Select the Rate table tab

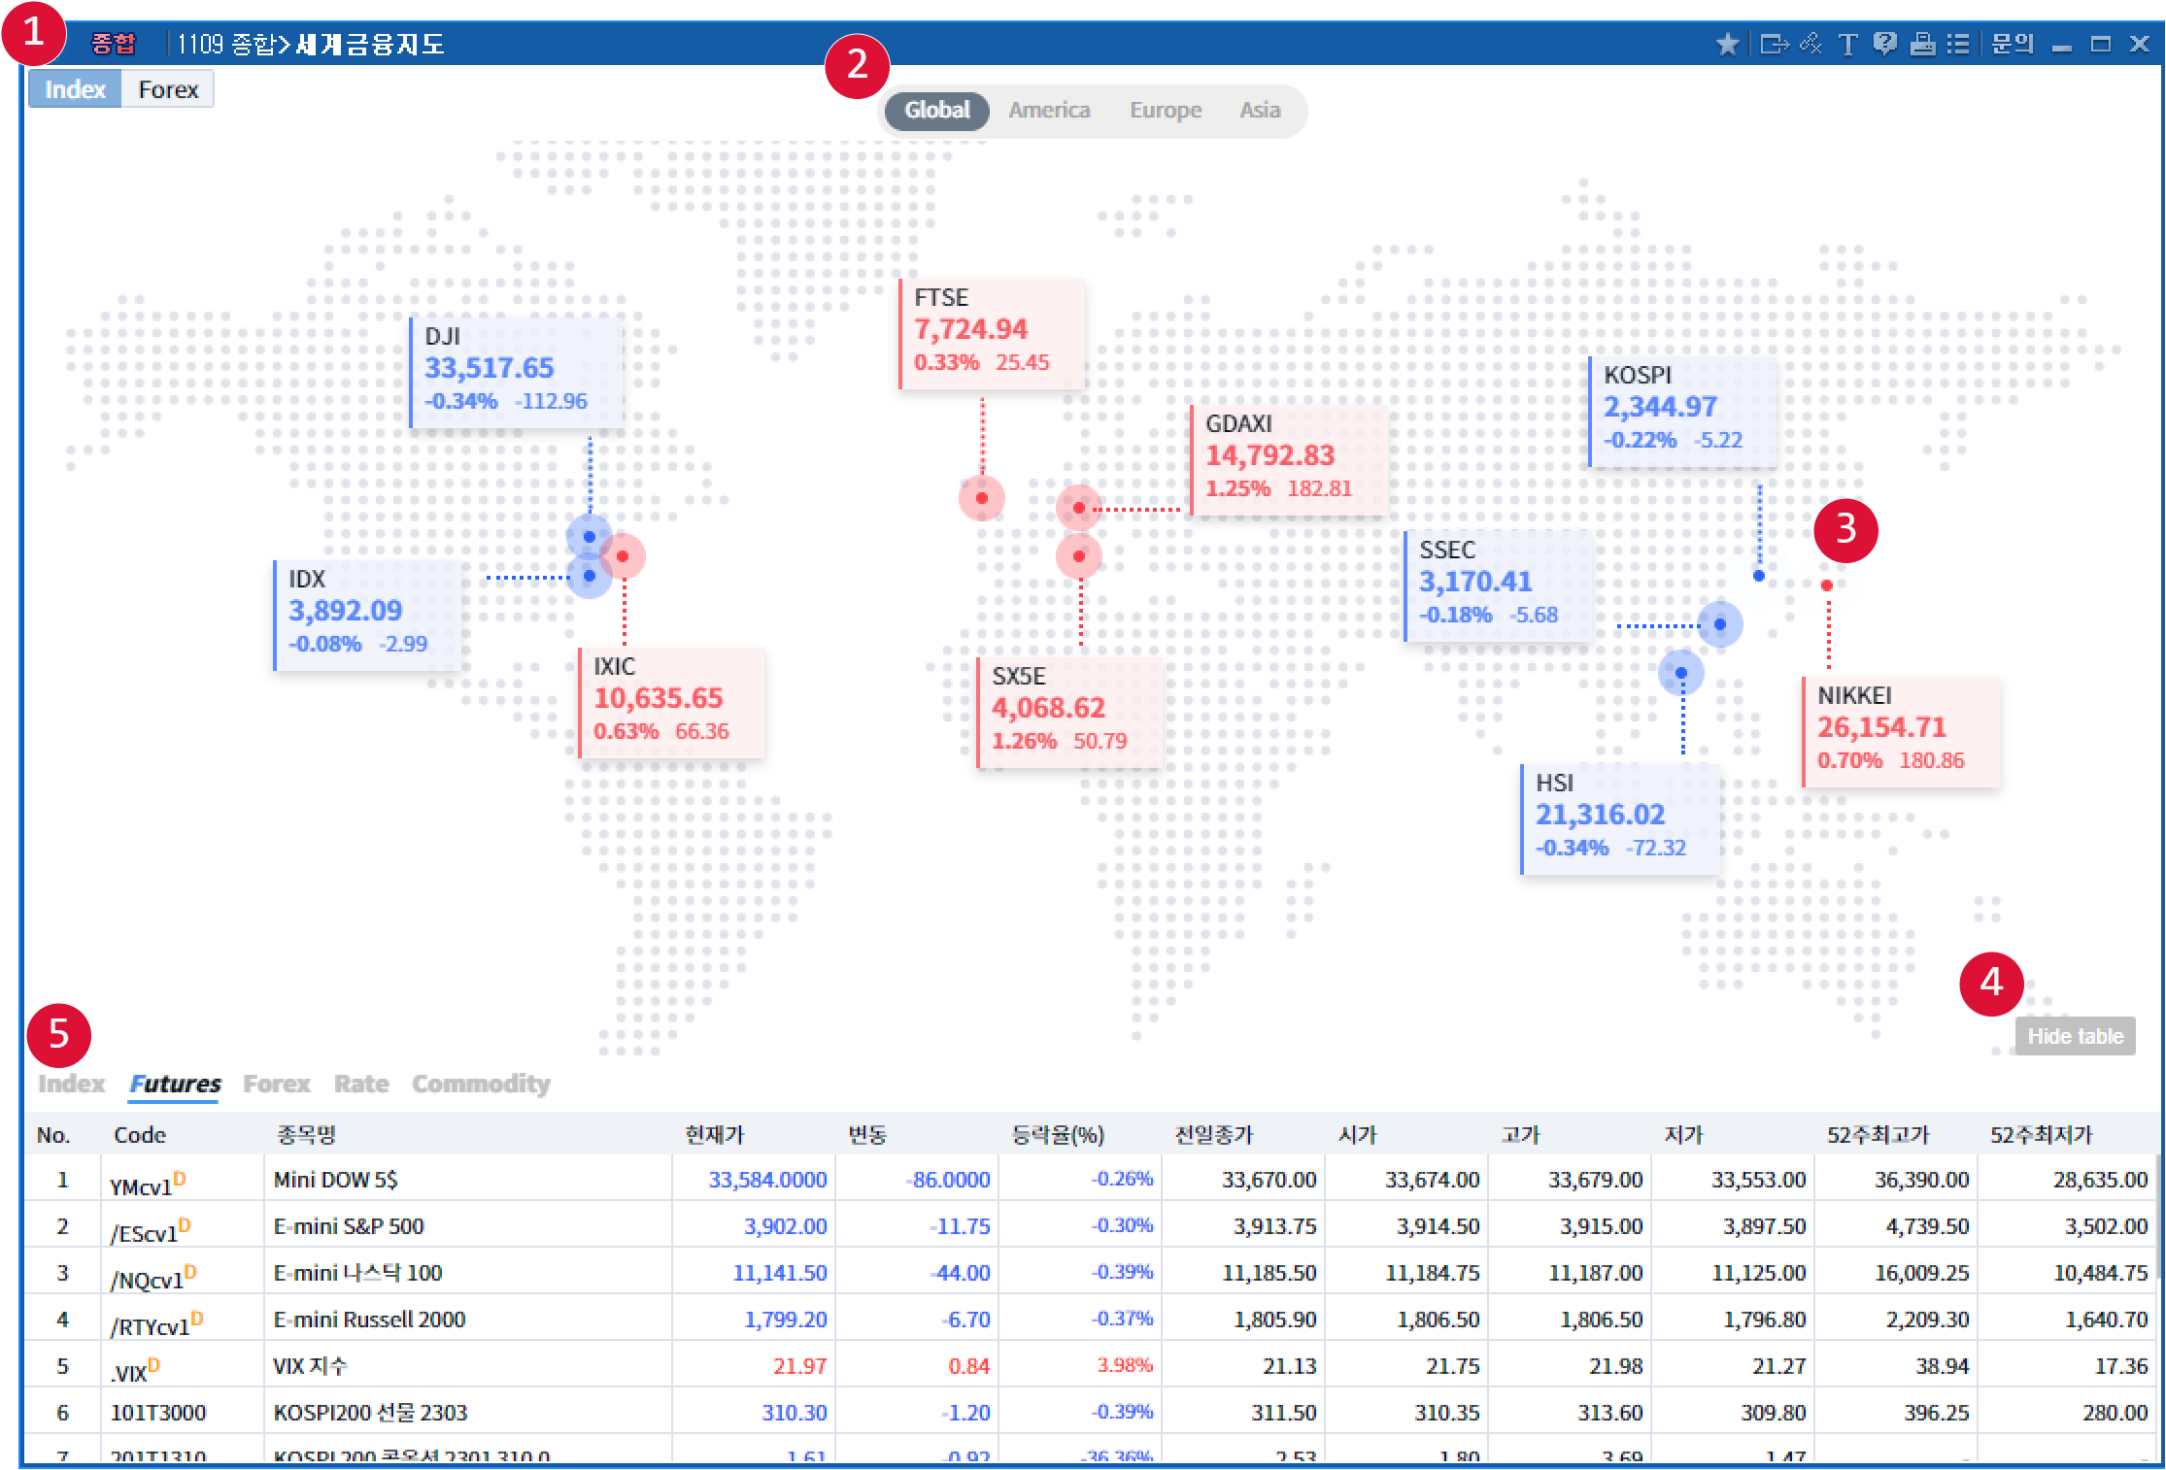(361, 1084)
